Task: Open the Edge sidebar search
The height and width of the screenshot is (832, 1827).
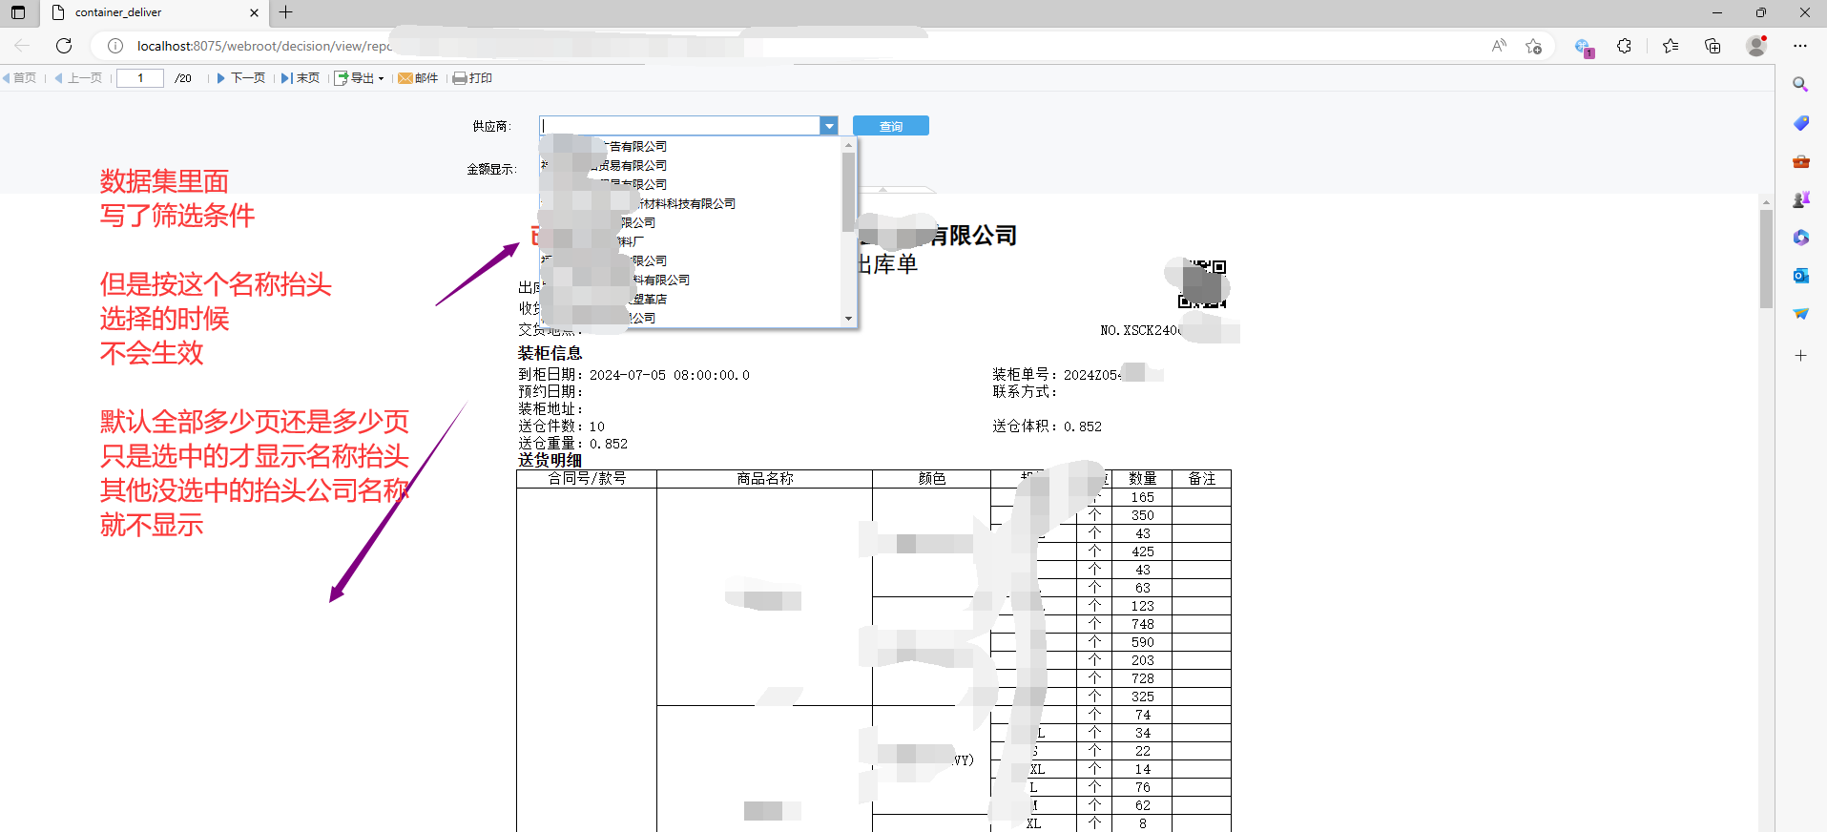Action: pyautogui.click(x=1800, y=85)
